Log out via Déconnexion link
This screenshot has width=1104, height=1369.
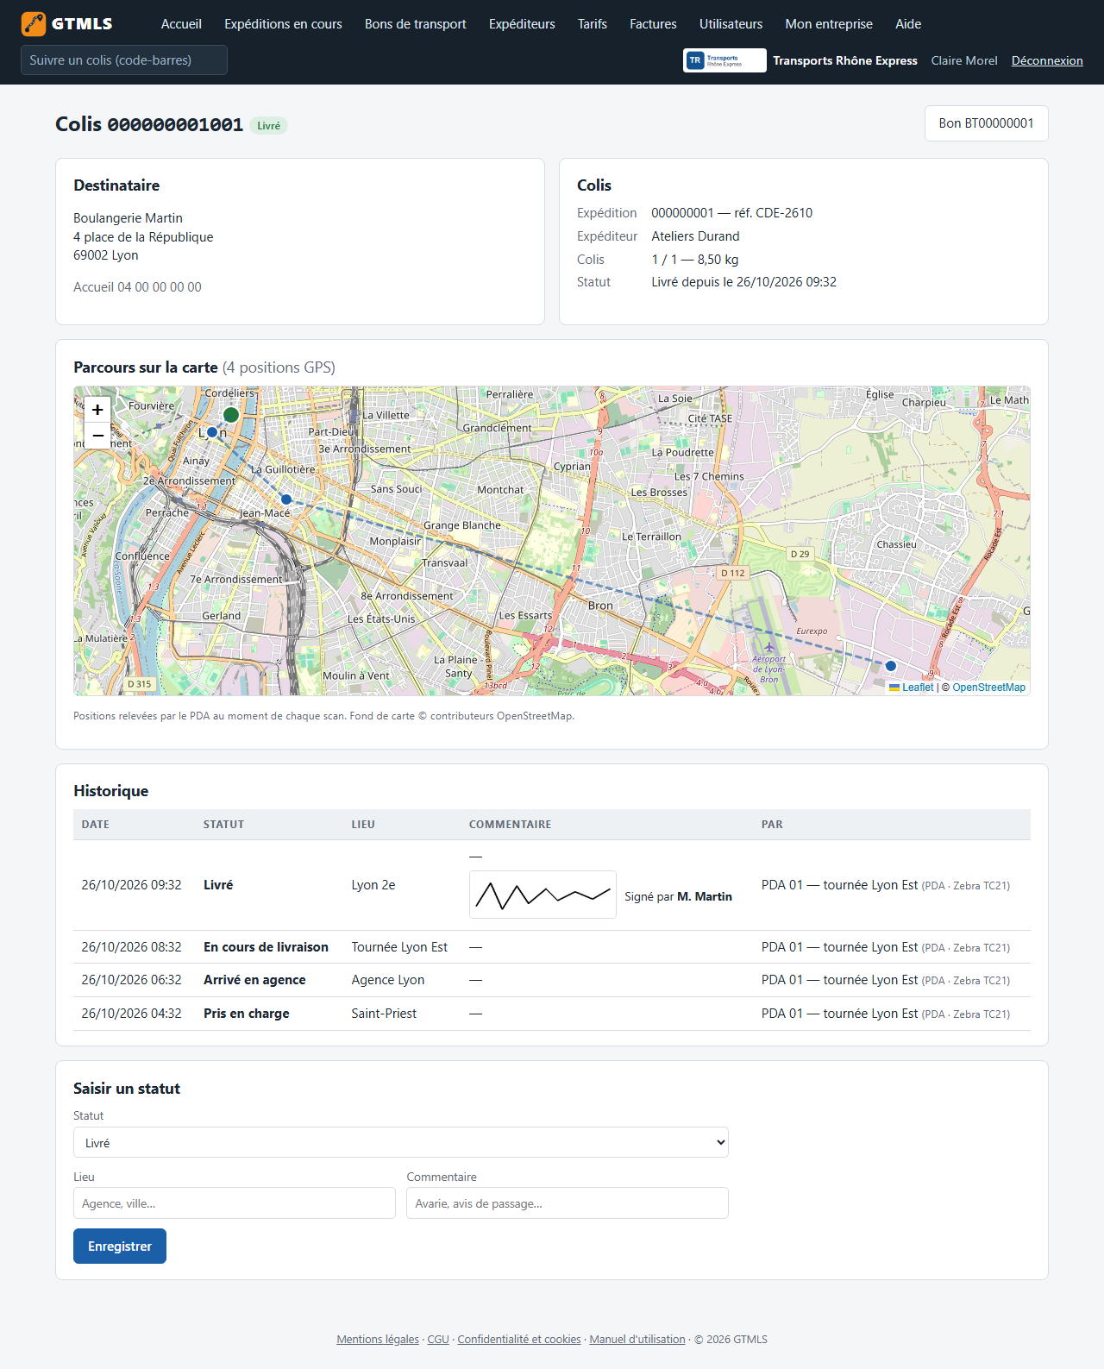point(1047,60)
